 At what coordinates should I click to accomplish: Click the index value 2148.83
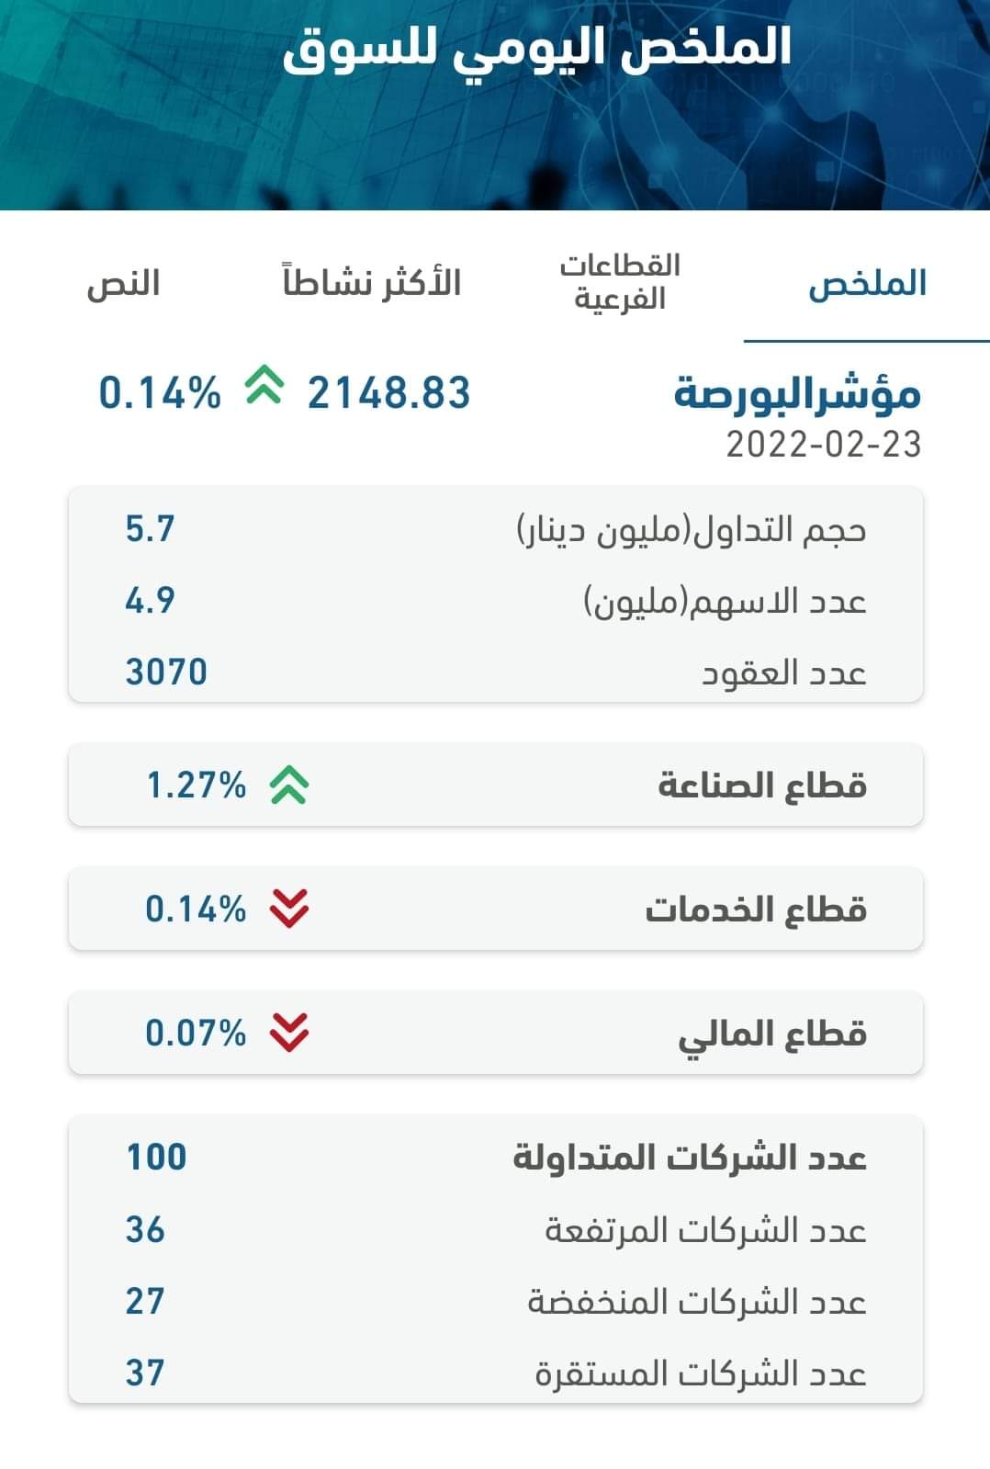click(x=388, y=393)
